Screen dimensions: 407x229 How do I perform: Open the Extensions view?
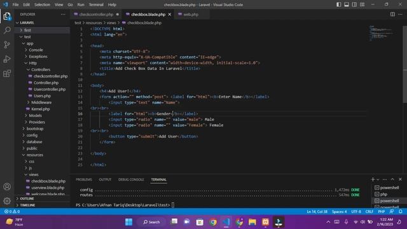click(7, 74)
